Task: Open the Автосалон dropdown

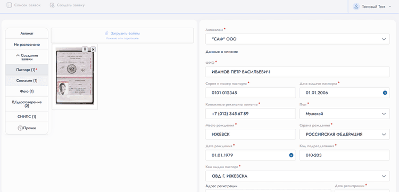Action: [x=297, y=39]
